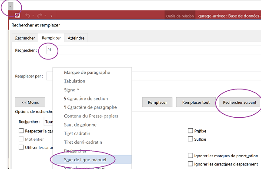261x169 pixels.
Task: Enable Respecter la casse checkbox
Action: coord(21,131)
